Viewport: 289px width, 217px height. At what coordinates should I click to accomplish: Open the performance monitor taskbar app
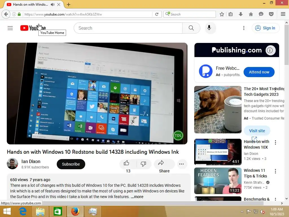pos(93,211)
